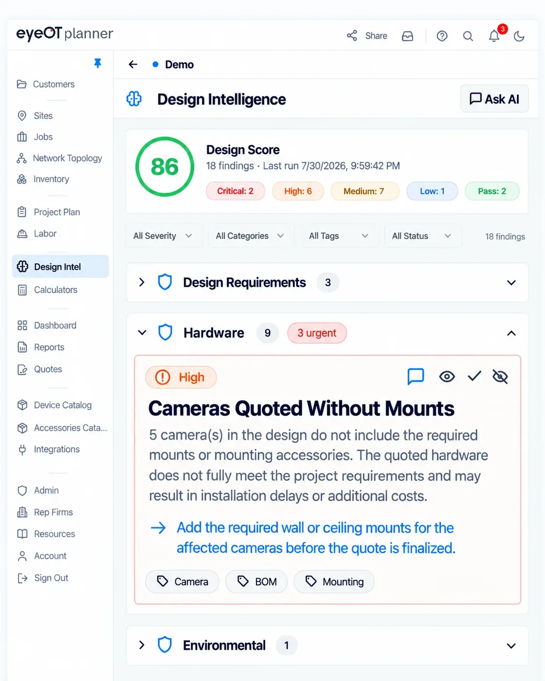Click the Rep Firms building icon

[22, 512]
